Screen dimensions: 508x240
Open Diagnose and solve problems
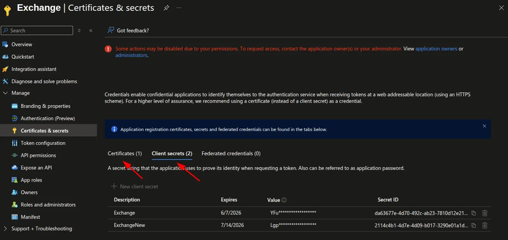44,81
